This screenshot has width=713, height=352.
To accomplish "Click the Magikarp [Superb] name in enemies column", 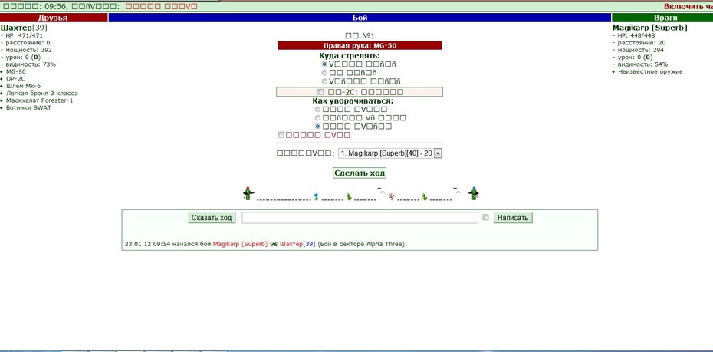I will [650, 28].
